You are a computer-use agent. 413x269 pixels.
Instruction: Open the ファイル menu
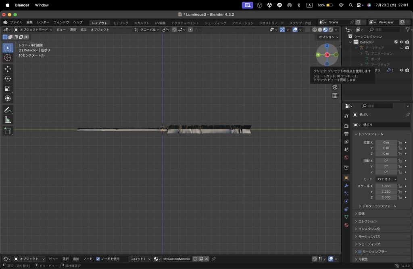(x=16, y=23)
